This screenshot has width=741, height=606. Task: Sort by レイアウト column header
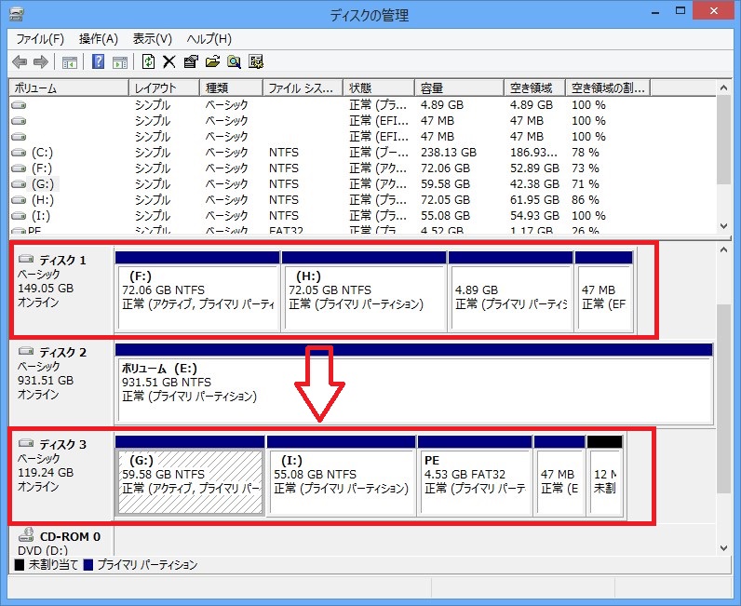[164, 88]
